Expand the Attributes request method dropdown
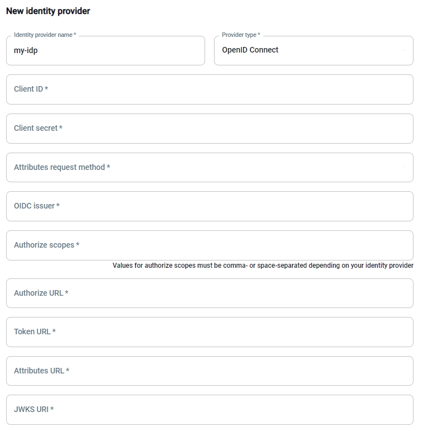The height and width of the screenshot is (431, 423). pyautogui.click(x=210, y=168)
